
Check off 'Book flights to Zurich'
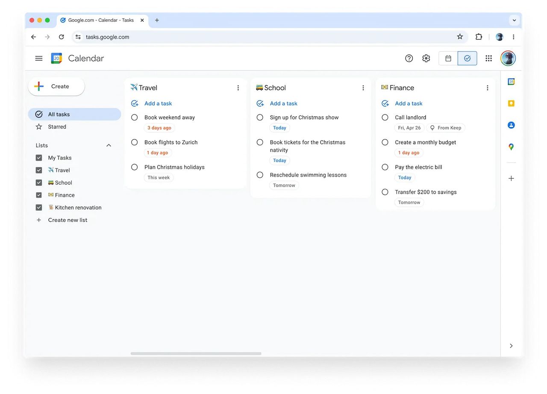click(x=134, y=142)
